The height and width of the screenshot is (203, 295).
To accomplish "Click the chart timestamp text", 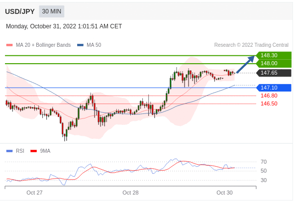I will click(64, 26).
